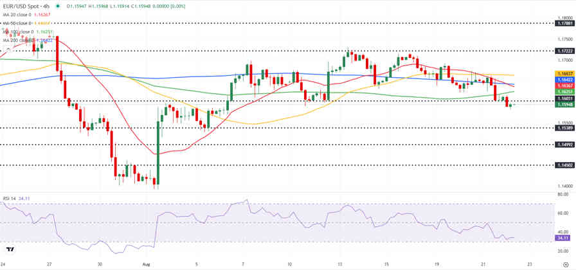Click the Aug date label on time axis
This screenshot has width=578, height=270.
[x=145, y=264]
